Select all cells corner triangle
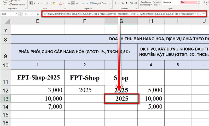The height and width of the screenshot is (126, 209). coord(8,21)
